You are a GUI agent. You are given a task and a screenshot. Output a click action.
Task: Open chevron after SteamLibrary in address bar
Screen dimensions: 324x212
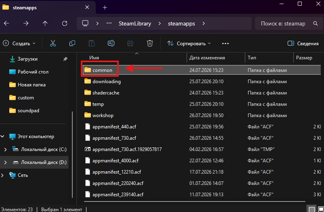(160, 23)
